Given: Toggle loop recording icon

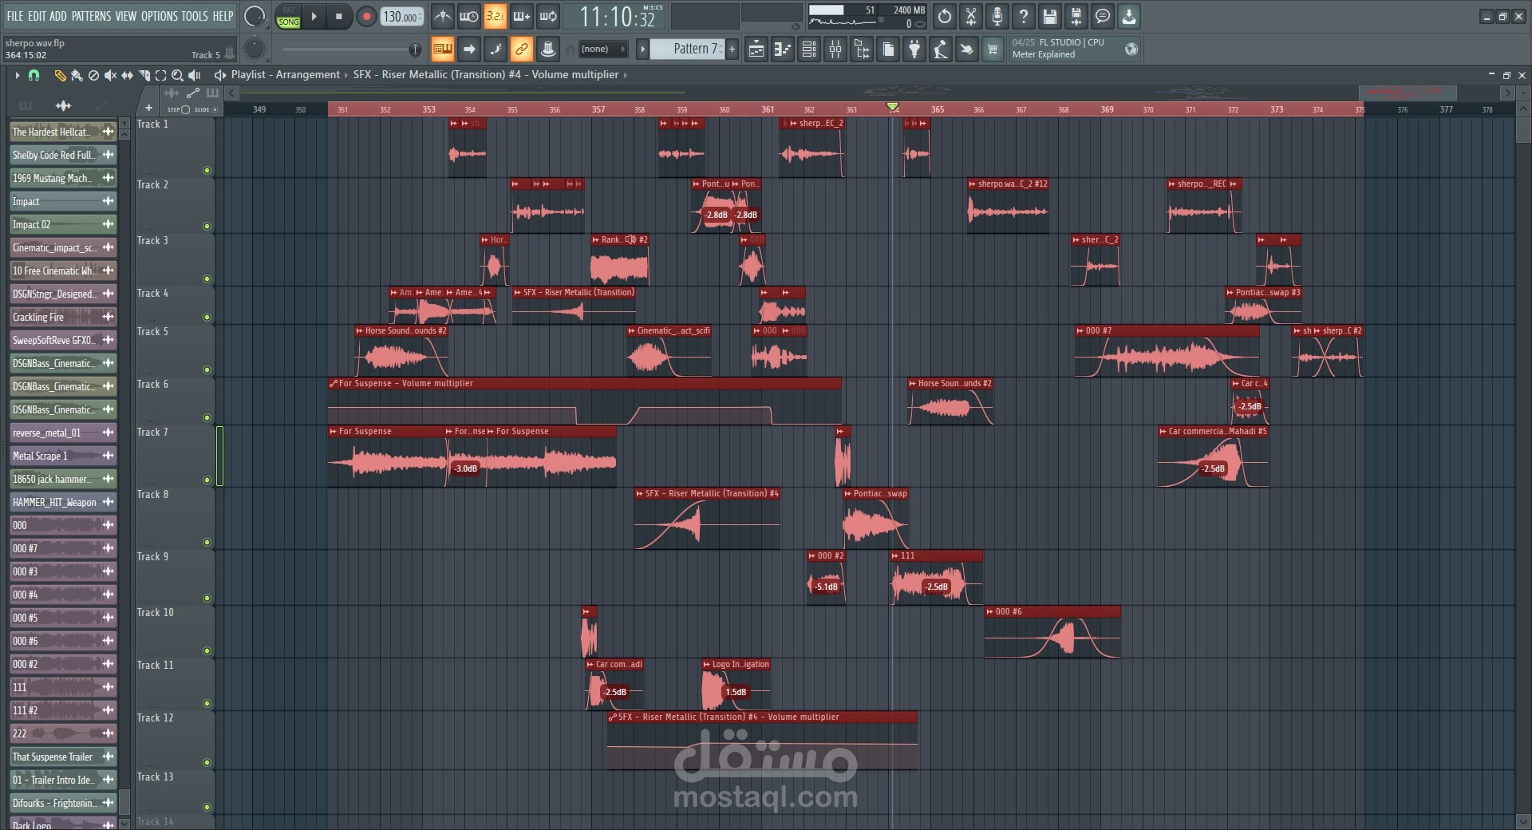Looking at the screenshot, I should [548, 16].
